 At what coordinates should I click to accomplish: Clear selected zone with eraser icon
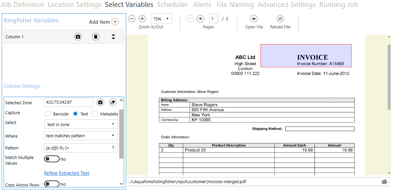point(113,102)
